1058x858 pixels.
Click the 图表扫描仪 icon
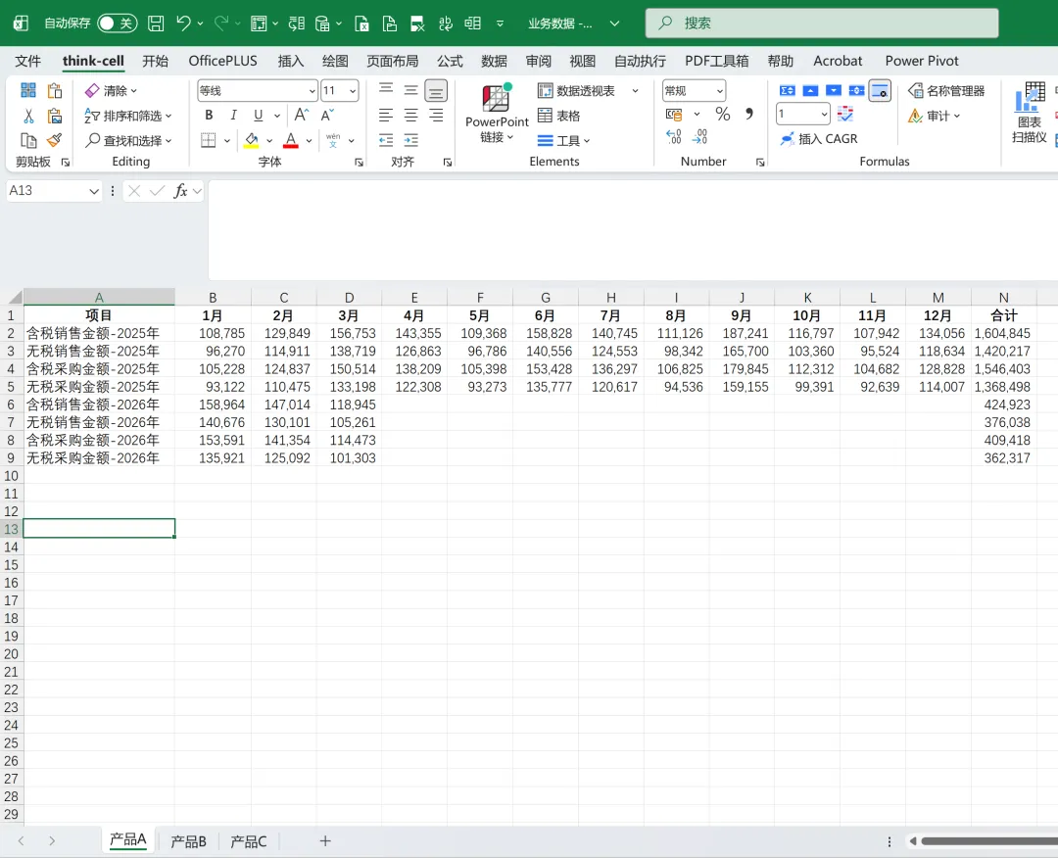[x=1030, y=114]
